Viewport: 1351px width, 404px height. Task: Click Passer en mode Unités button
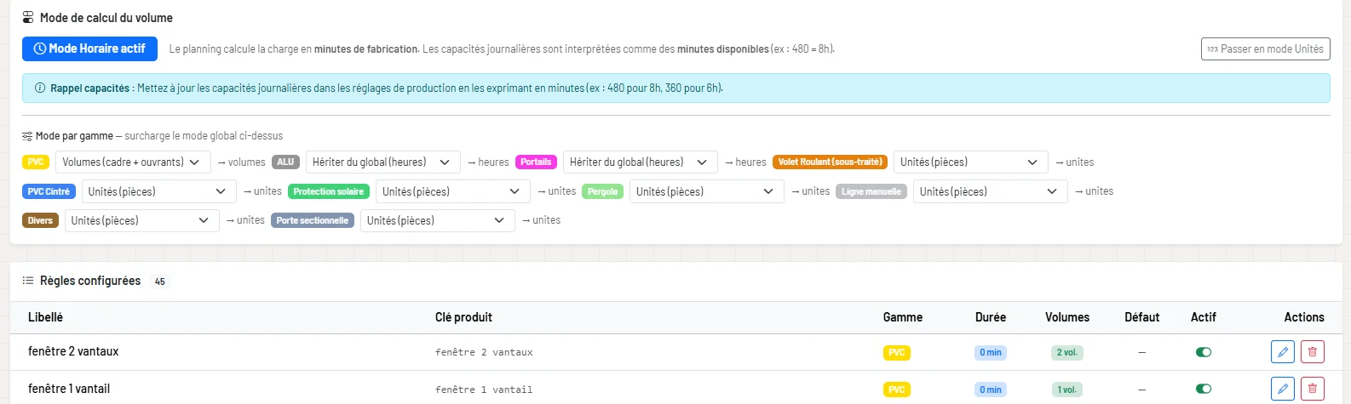click(x=1265, y=48)
